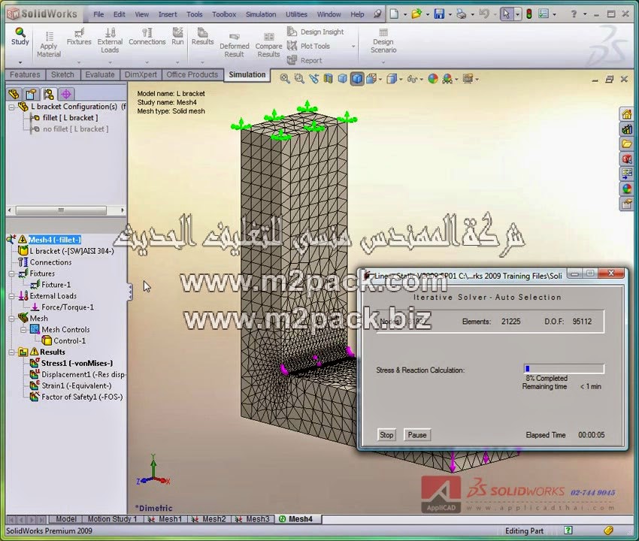This screenshot has width=639, height=541.
Task: Pause the solver calculation
Action: (417, 434)
